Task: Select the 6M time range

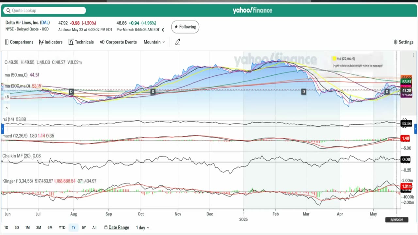Action: coord(50,227)
